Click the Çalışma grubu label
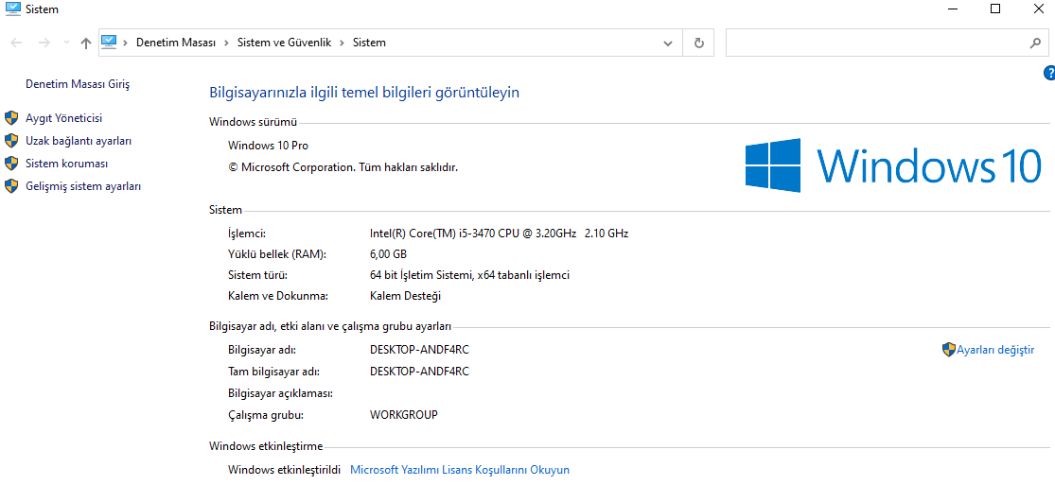The height and width of the screenshot is (485, 1055). pos(266,414)
